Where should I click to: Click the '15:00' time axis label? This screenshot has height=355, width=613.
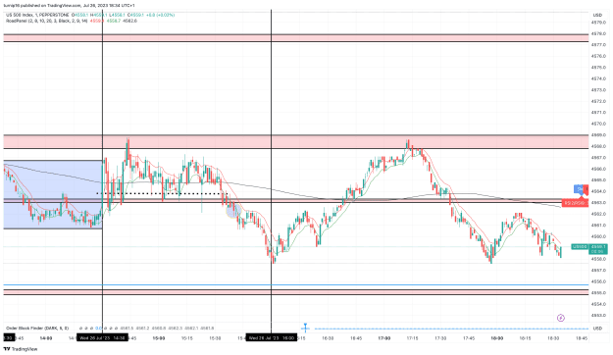pyautogui.click(x=158, y=338)
